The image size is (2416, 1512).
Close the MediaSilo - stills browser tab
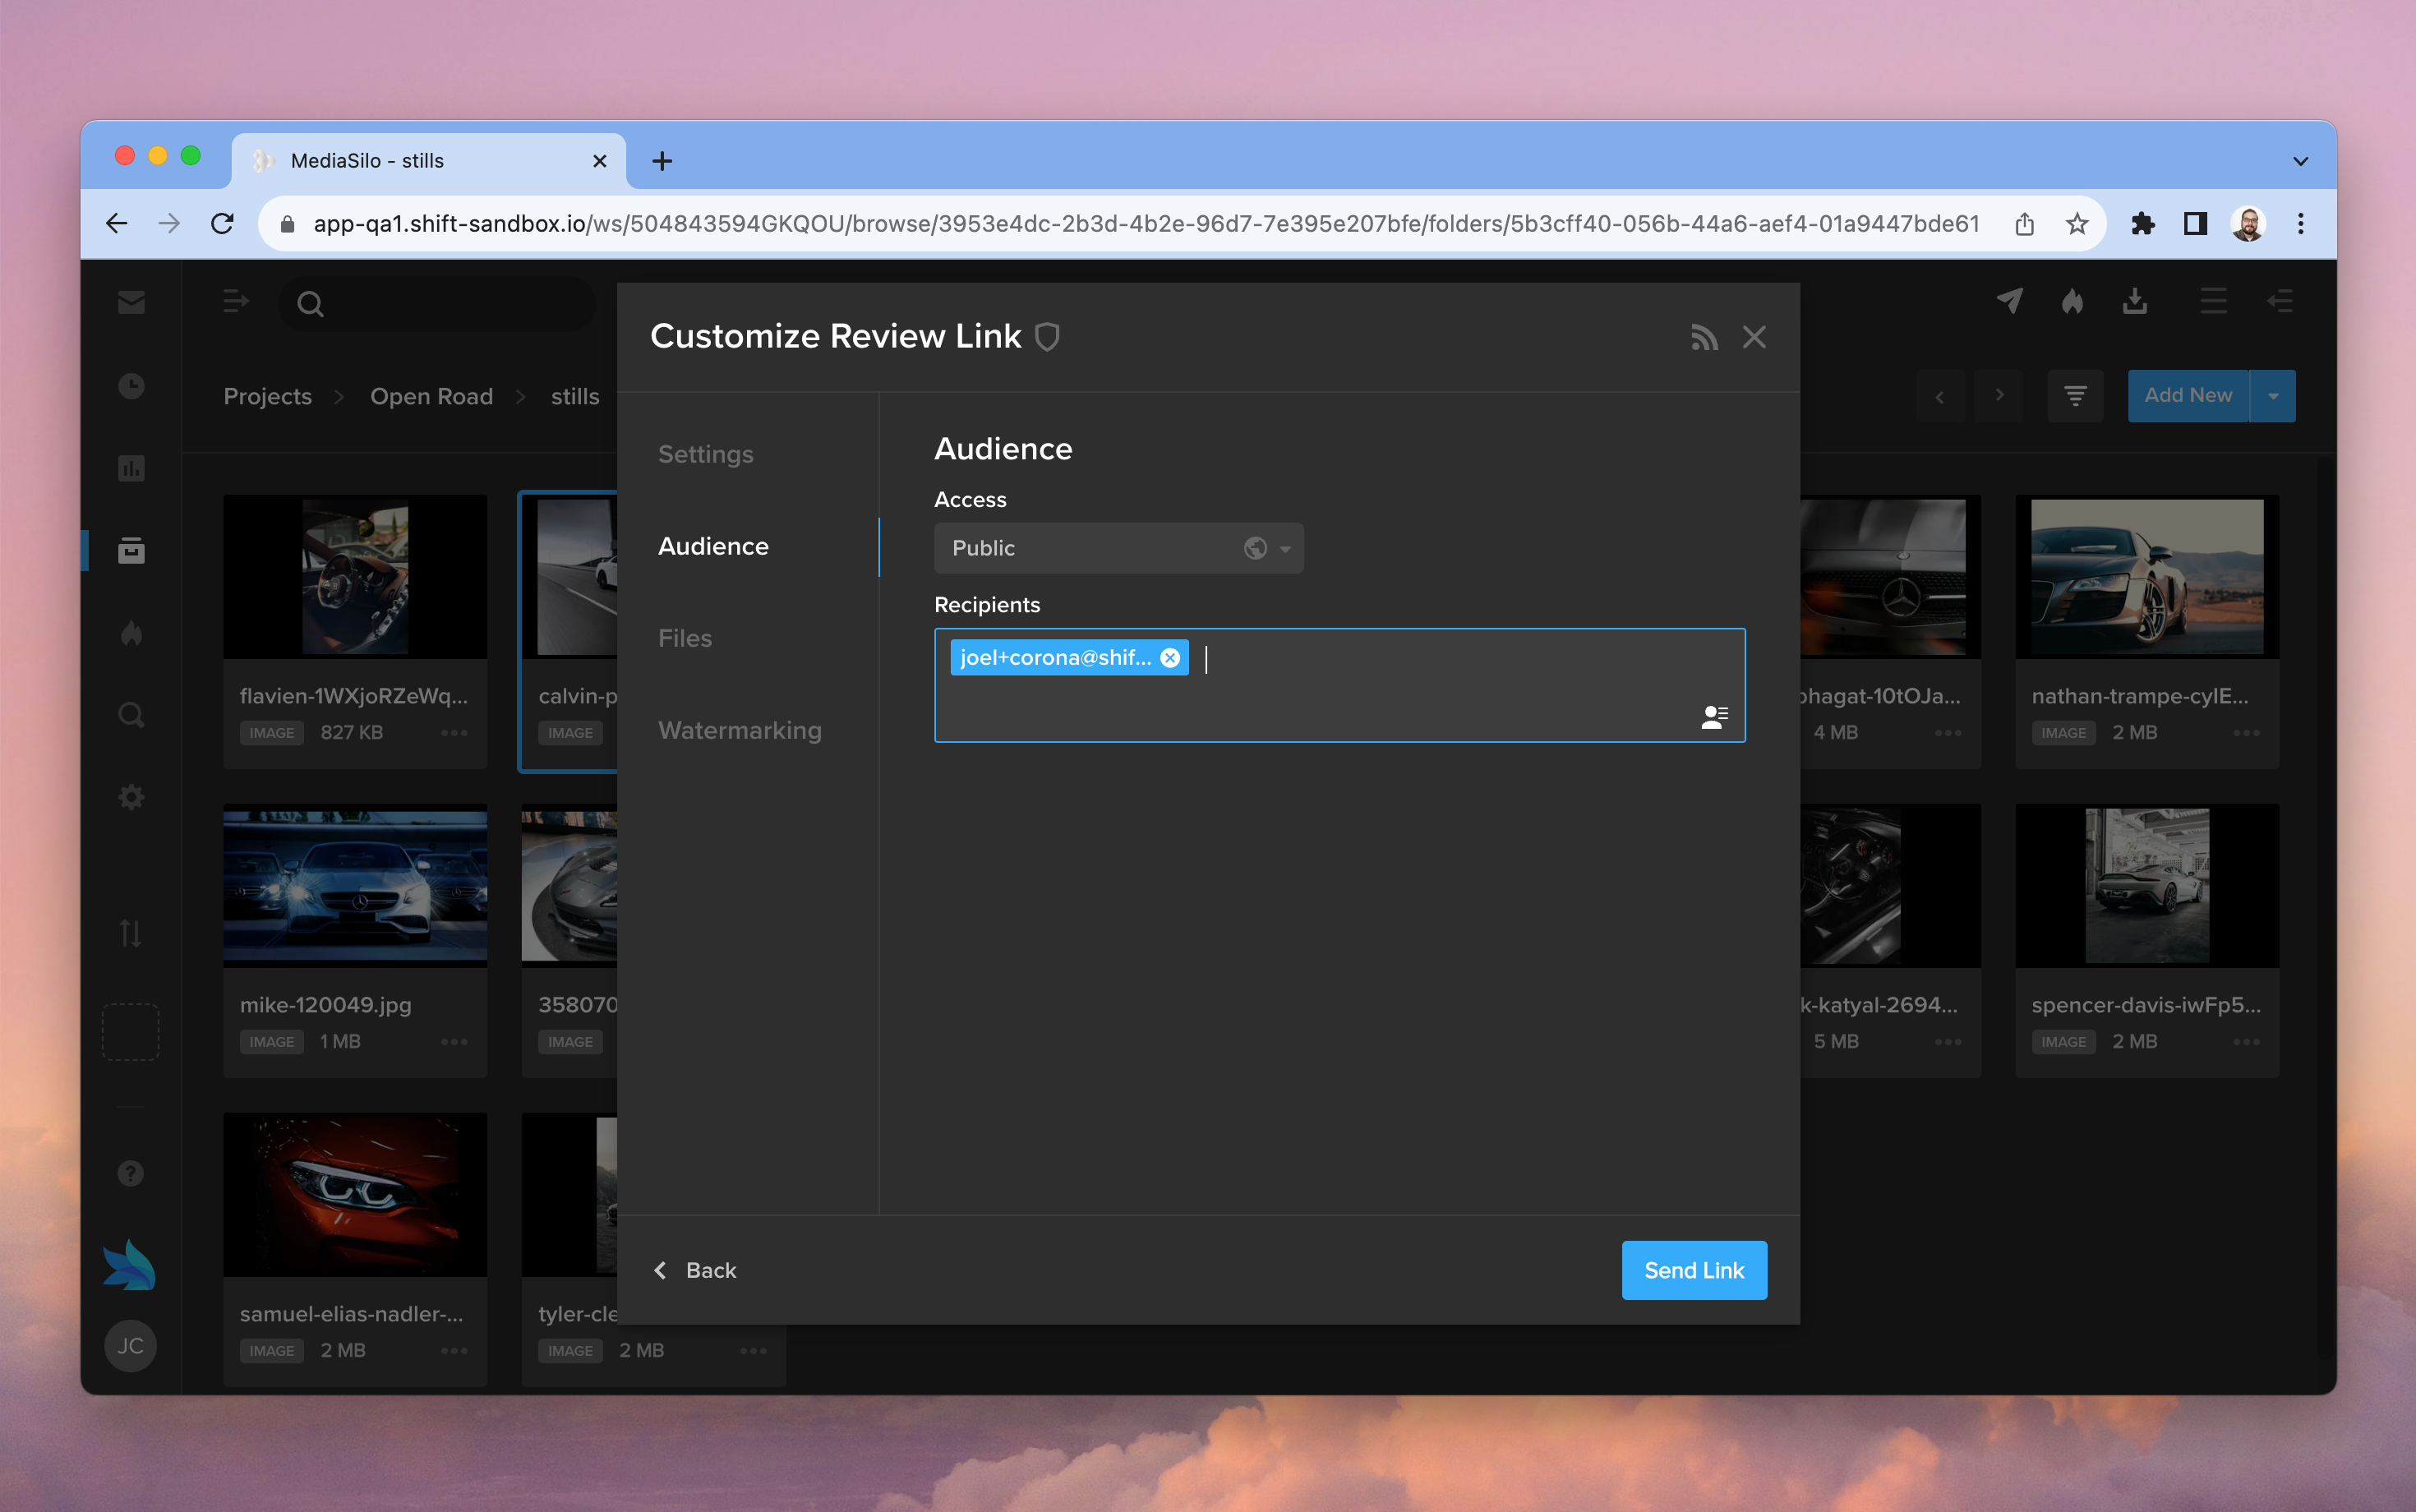[x=599, y=161]
